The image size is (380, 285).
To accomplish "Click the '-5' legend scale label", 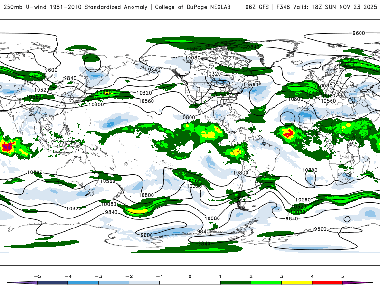I will [x=38, y=276].
